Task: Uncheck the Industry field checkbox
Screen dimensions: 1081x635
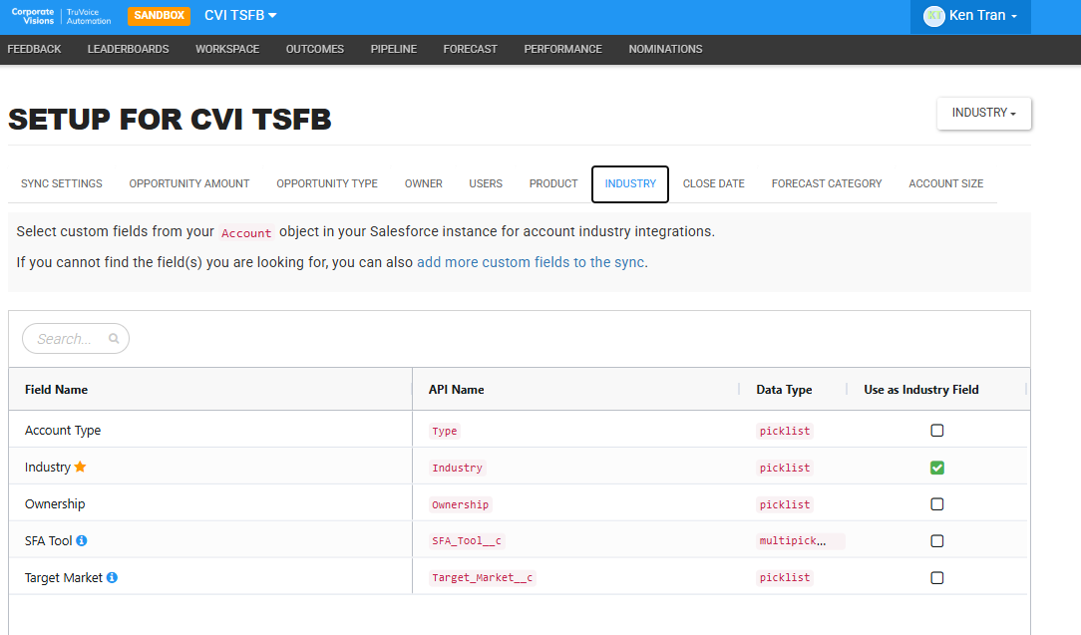Action: pos(937,468)
